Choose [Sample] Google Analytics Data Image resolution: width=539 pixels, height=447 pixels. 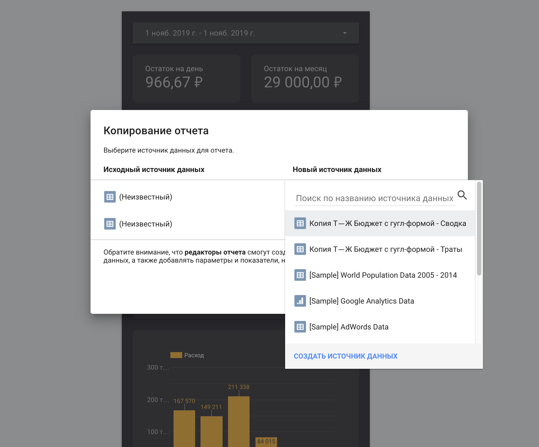380,301
